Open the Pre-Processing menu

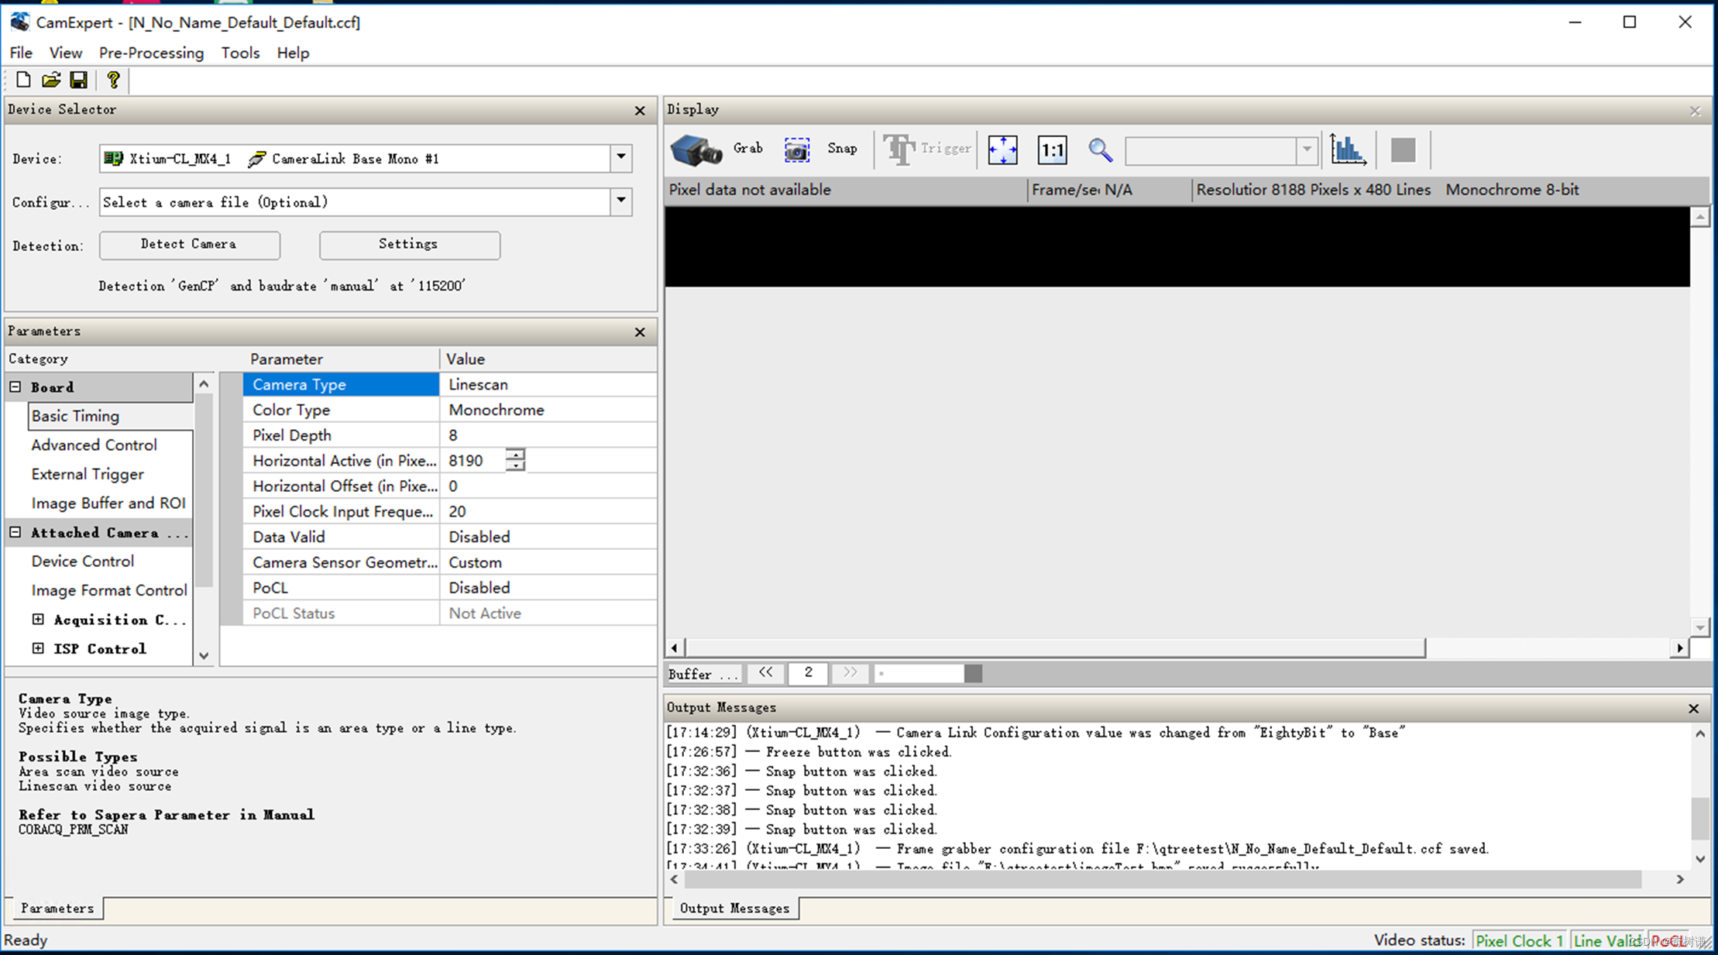point(151,53)
